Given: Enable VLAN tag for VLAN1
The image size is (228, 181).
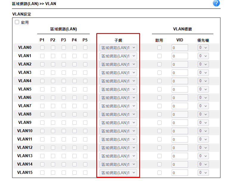Looking at the screenshot, I should [x=159, y=56].
